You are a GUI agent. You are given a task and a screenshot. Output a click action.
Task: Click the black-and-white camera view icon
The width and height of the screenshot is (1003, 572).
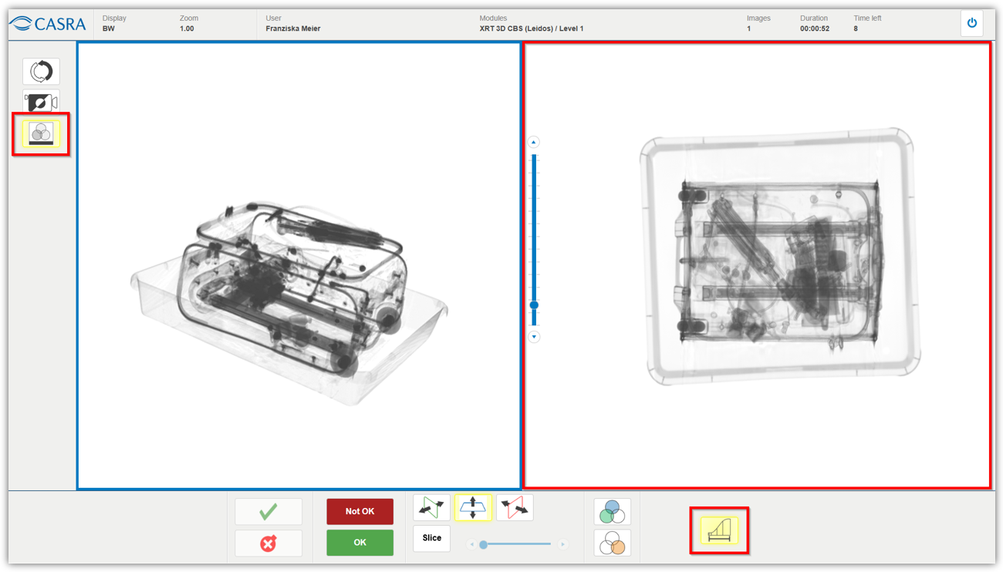coord(41,103)
